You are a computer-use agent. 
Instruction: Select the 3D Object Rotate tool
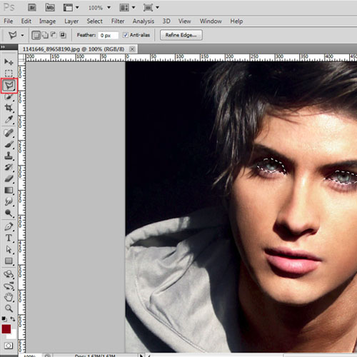9,274
